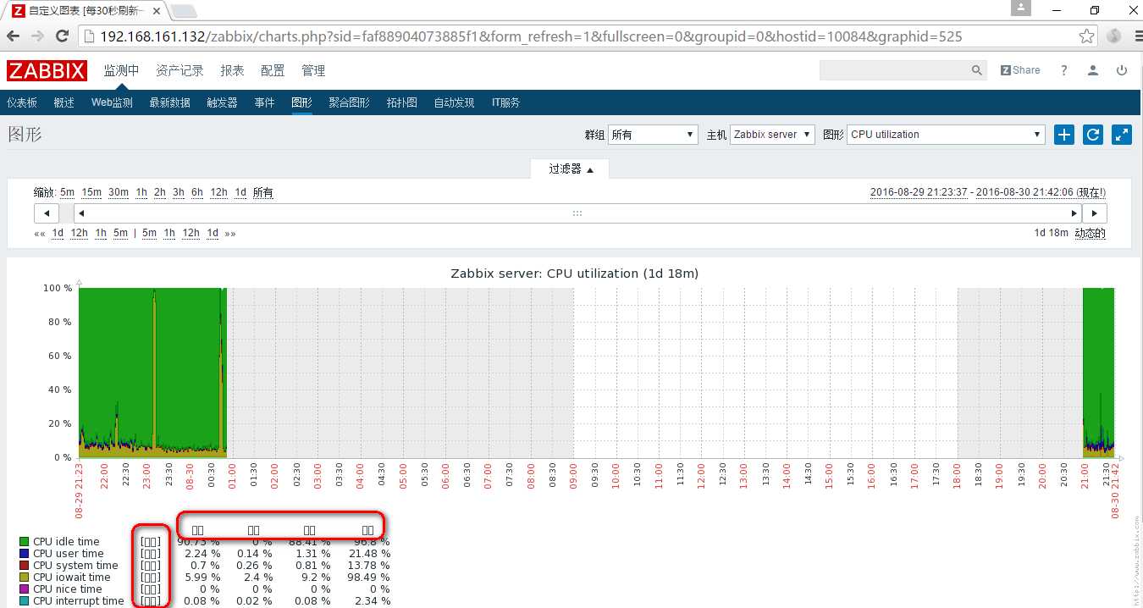Set zoom to 所有
The height and width of the screenshot is (608, 1143).
(263, 192)
